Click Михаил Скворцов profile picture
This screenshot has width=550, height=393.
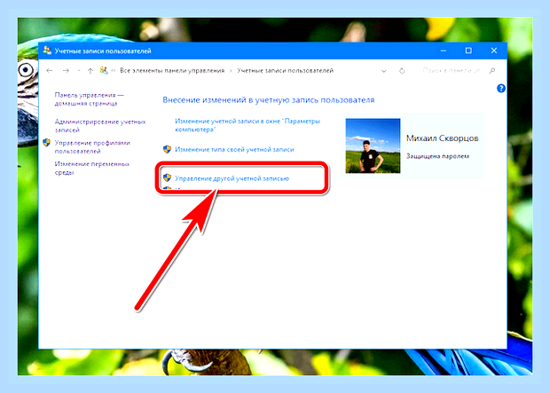(x=373, y=145)
